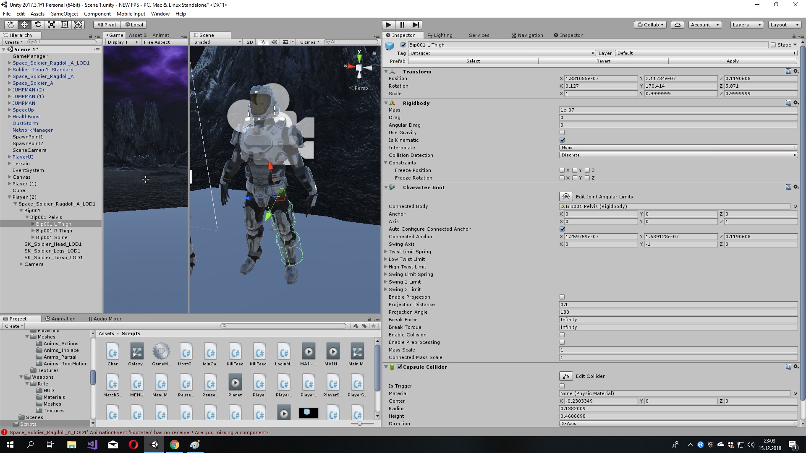The width and height of the screenshot is (806, 453).
Task: Toggle Bip001 L Thigh active checkbox
Action: coord(403,45)
